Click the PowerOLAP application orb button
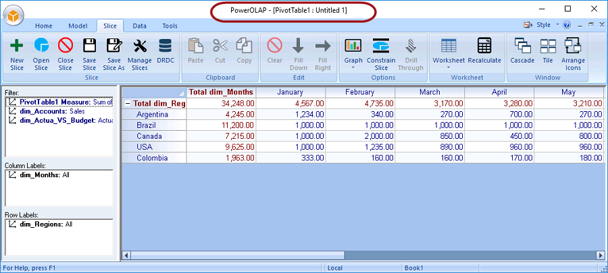 14,16
